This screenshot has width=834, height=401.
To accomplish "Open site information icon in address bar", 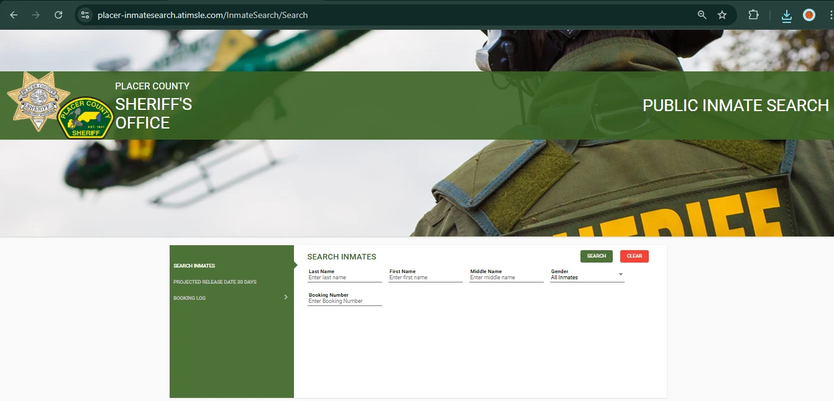I will click(86, 15).
